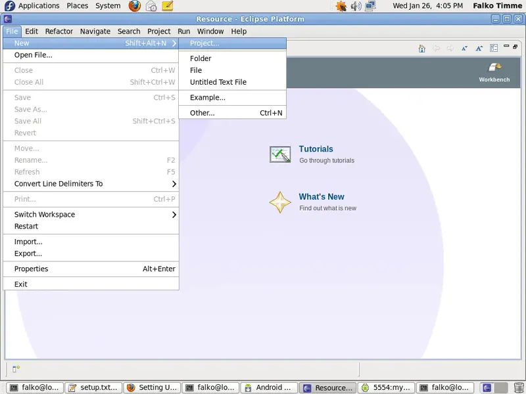Click the orange update notifier tray icon
The height and width of the screenshot is (394, 526).
click(x=341, y=6)
